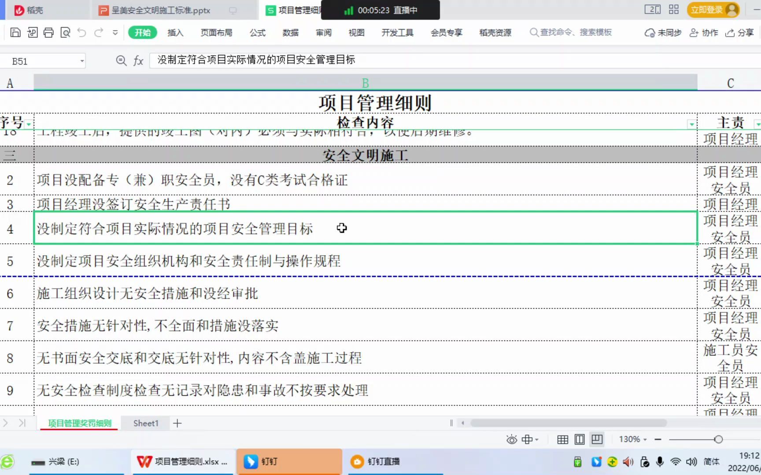This screenshot has height=475, width=761.
Task: Switch to normal grid view
Action: click(x=562, y=439)
